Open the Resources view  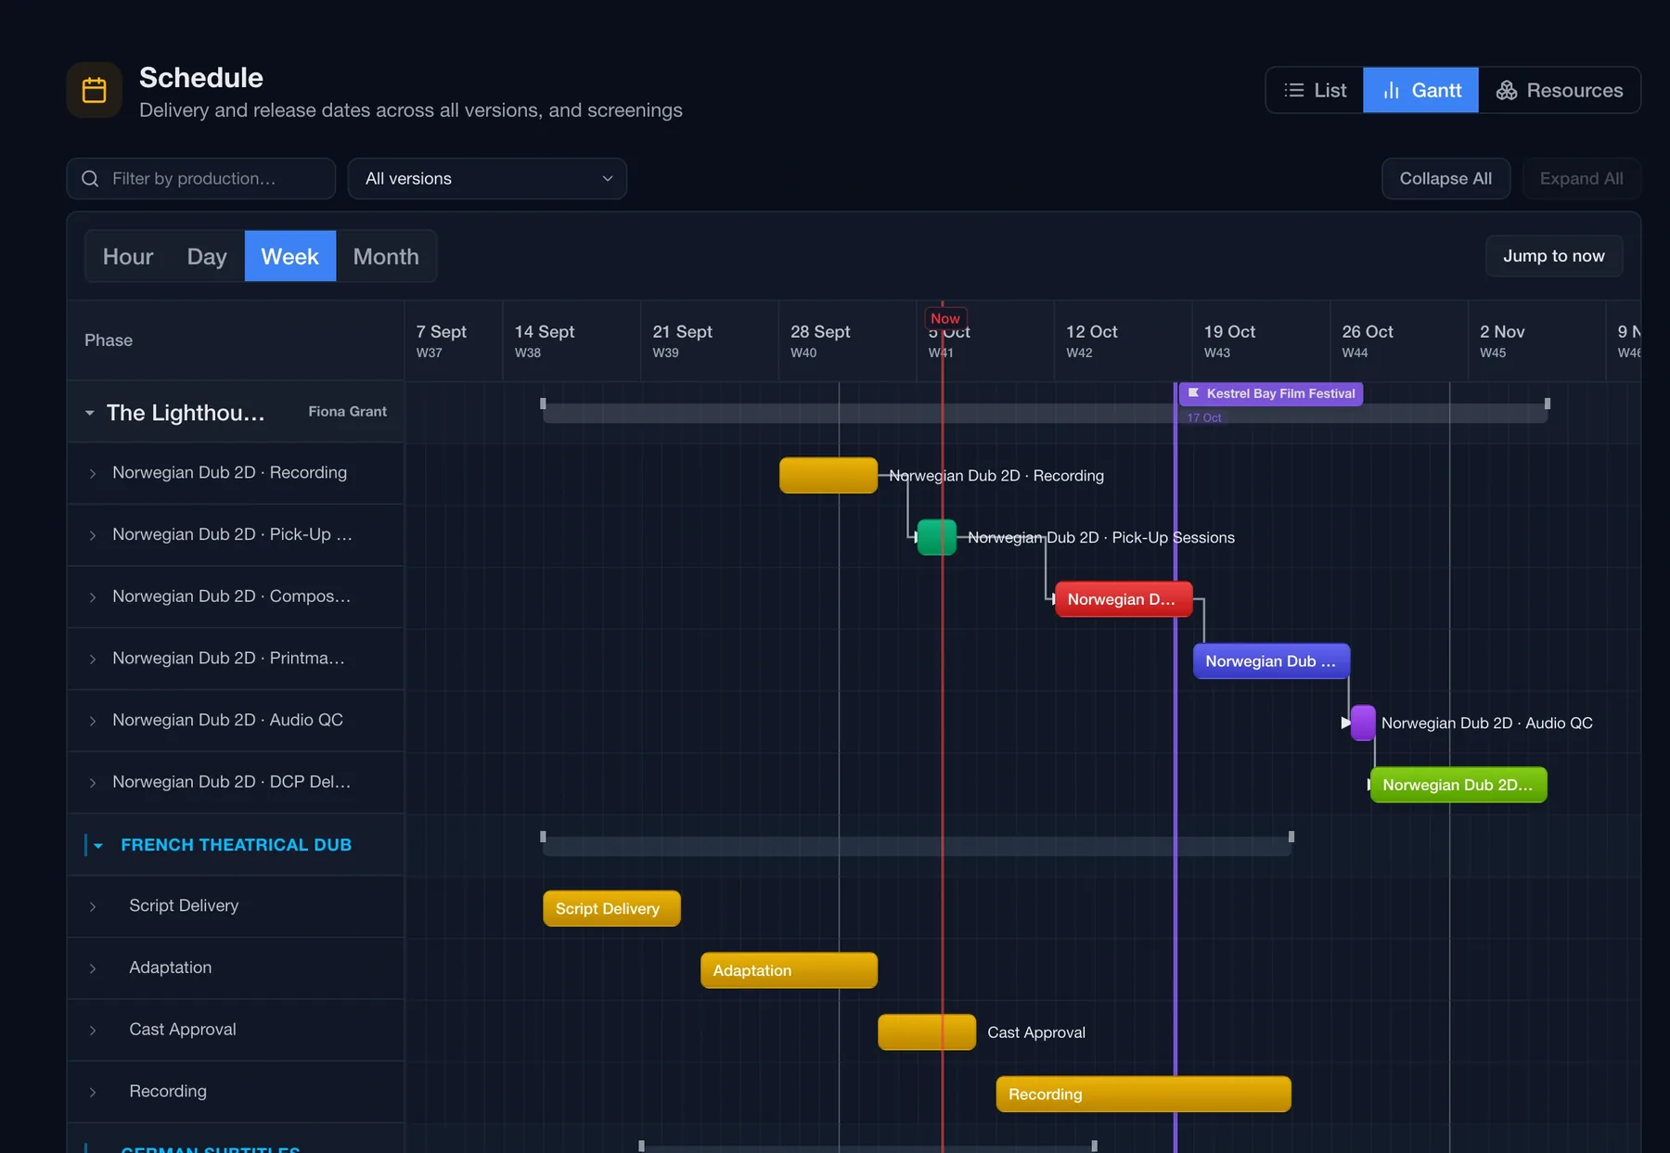[1560, 90]
